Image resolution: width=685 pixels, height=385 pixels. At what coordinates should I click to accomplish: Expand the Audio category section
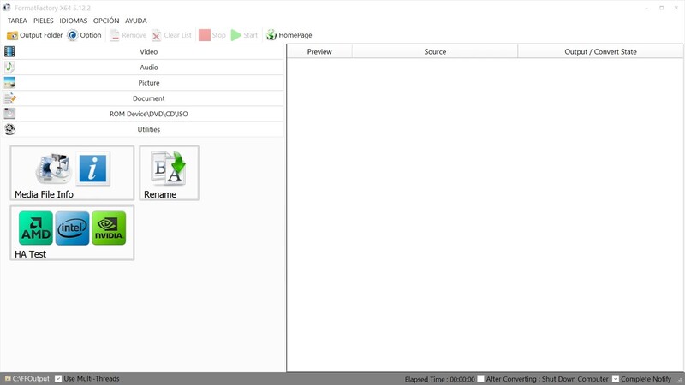pyautogui.click(x=143, y=68)
